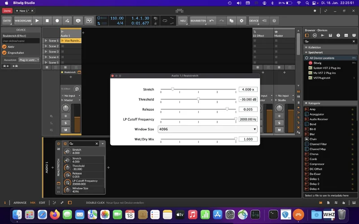Disable the Eingeschaltet checkbox
359x224 pixels.
(4, 52)
